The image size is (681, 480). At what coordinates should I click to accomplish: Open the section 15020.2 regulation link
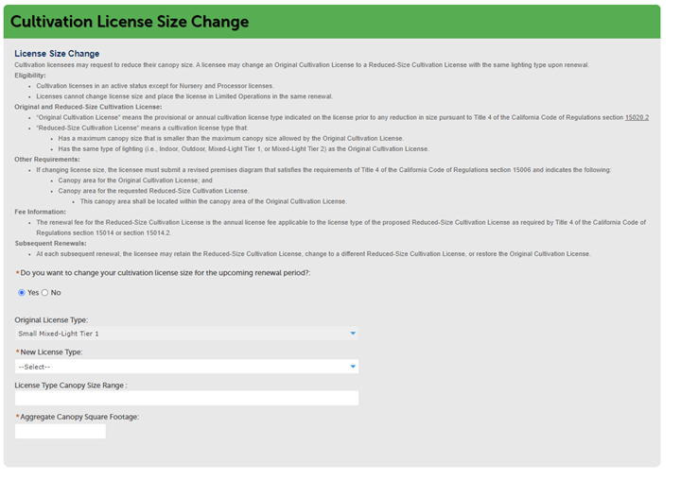[637, 117]
